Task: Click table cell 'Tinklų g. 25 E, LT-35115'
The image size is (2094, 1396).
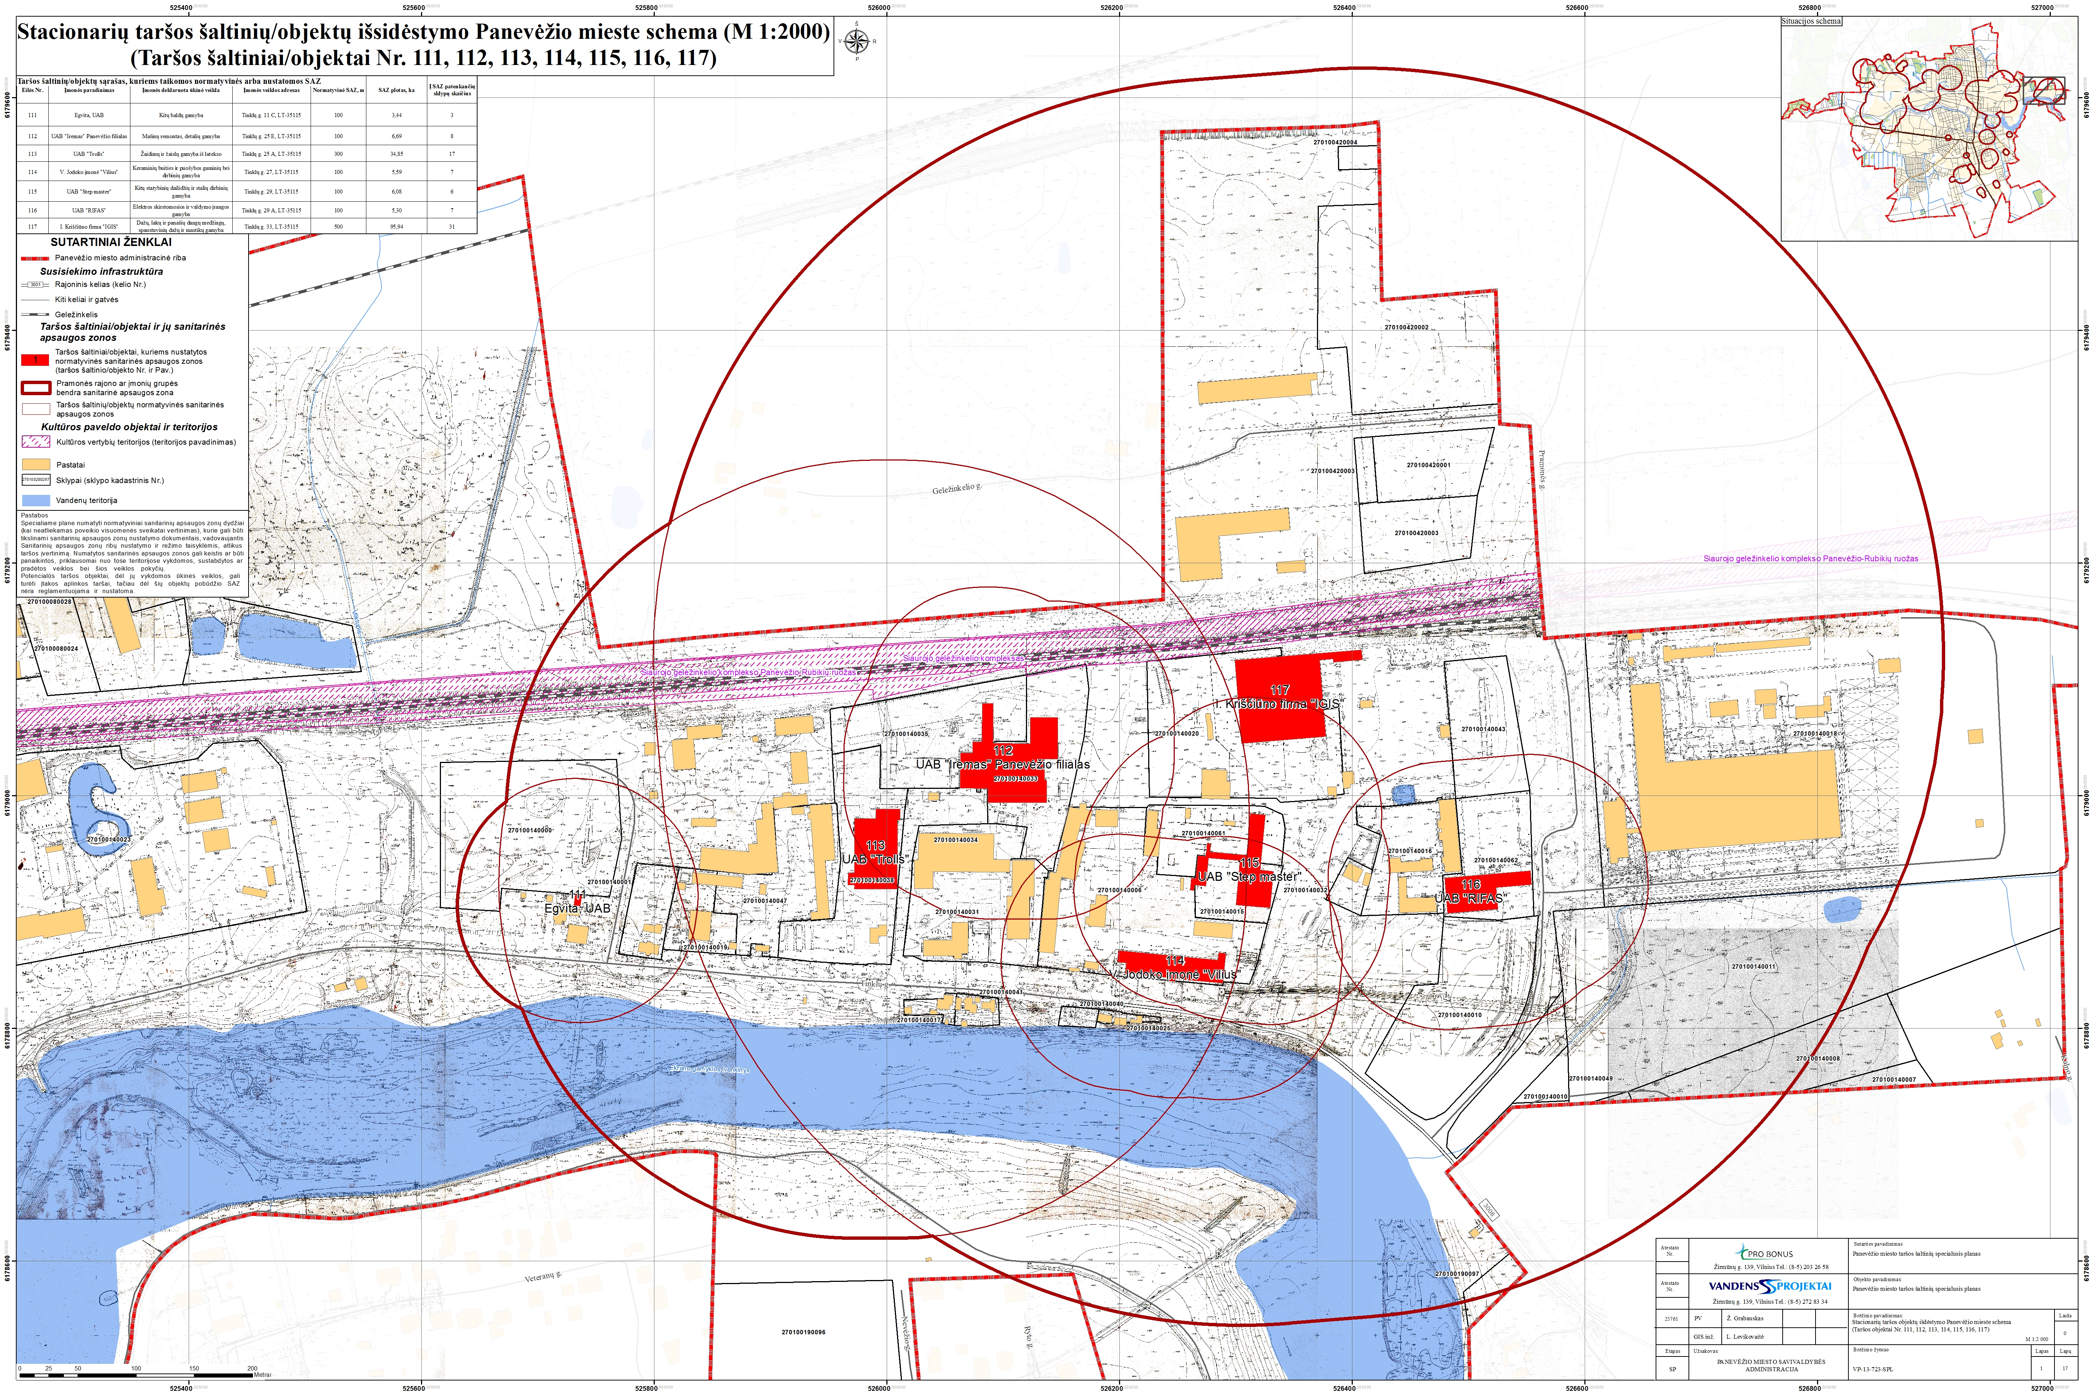Action: pyautogui.click(x=271, y=137)
